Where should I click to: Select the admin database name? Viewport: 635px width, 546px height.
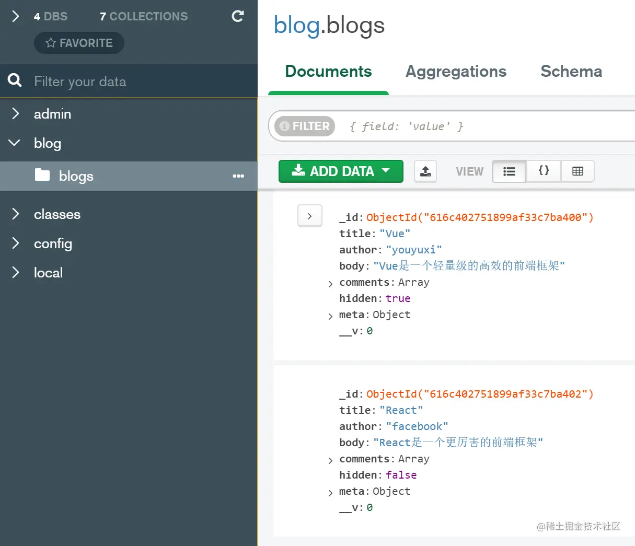pyautogui.click(x=52, y=114)
